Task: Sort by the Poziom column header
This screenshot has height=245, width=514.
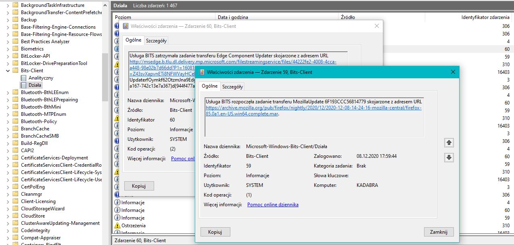Action: coord(164,17)
